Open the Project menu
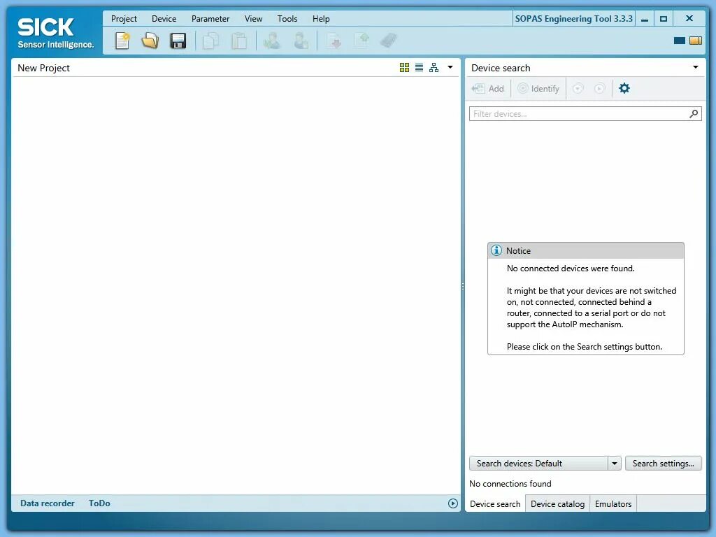 click(124, 19)
